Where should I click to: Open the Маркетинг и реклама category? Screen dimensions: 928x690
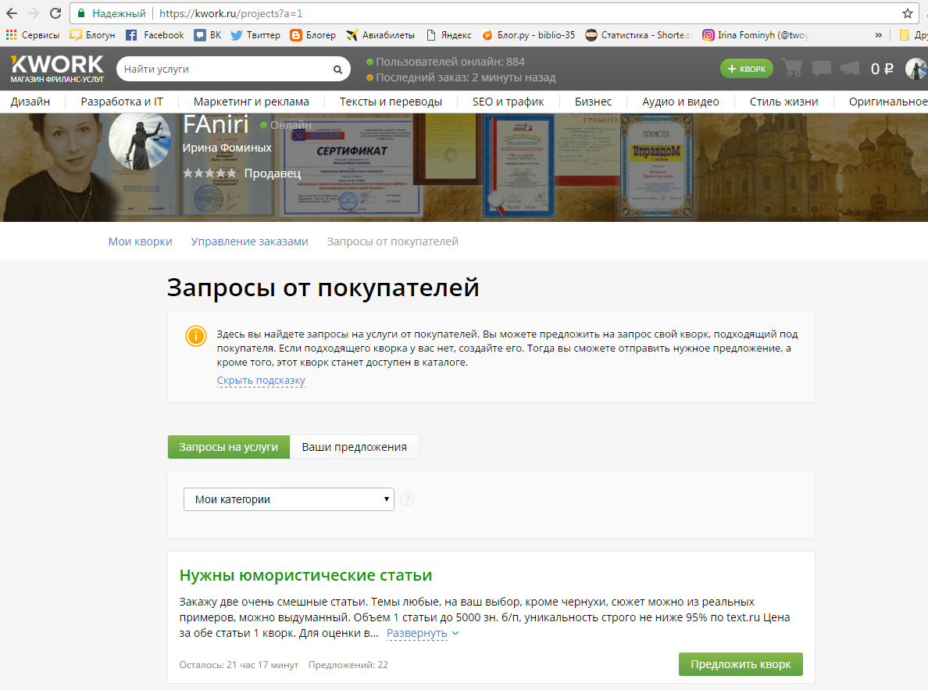pos(251,102)
